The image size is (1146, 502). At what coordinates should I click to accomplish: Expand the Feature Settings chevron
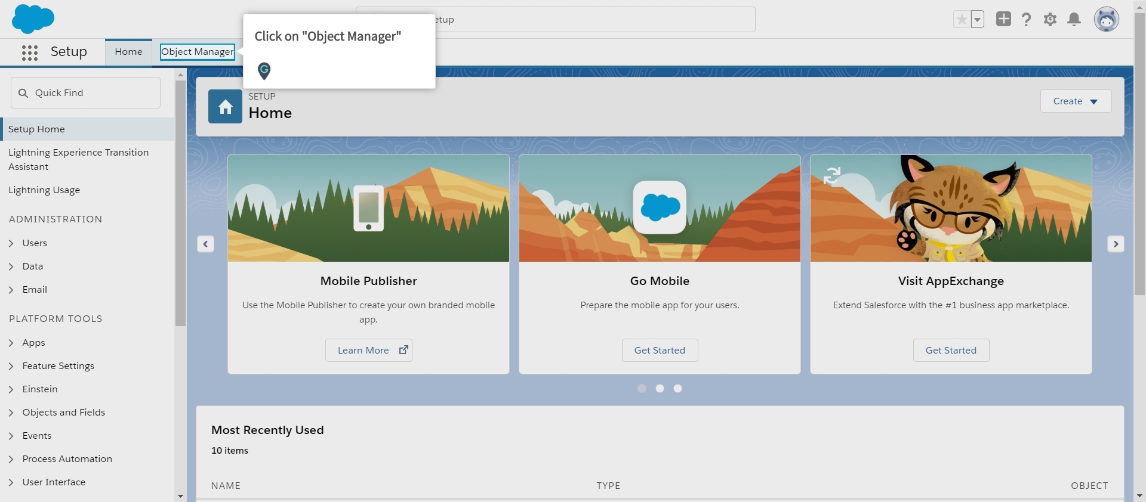click(11, 366)
